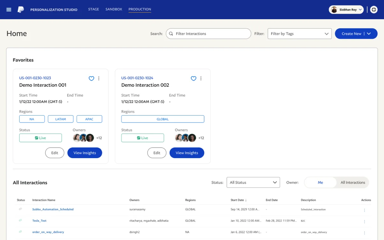Screen dimensions: 384x240
Task: Switch to the STAGE environment tab
Action: click(x=93, y=9)
